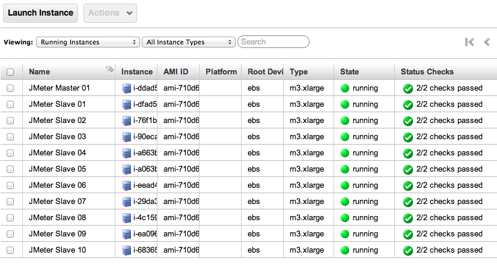Click the running state text for JMeter Slave 10
The width and height of the screenshot is (497, 264).
point(365,250)
